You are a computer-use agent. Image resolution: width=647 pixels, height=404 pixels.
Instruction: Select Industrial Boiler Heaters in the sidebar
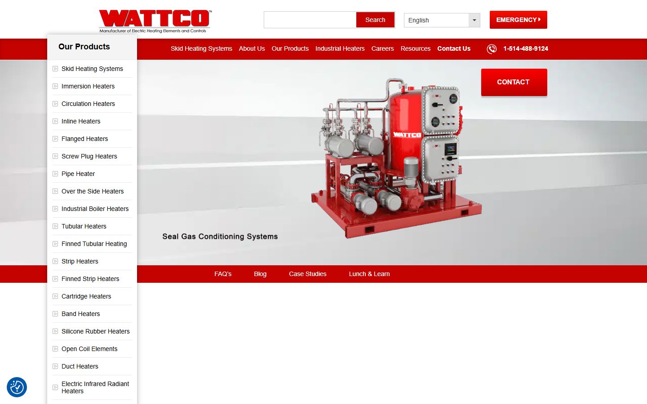point(95,209)
